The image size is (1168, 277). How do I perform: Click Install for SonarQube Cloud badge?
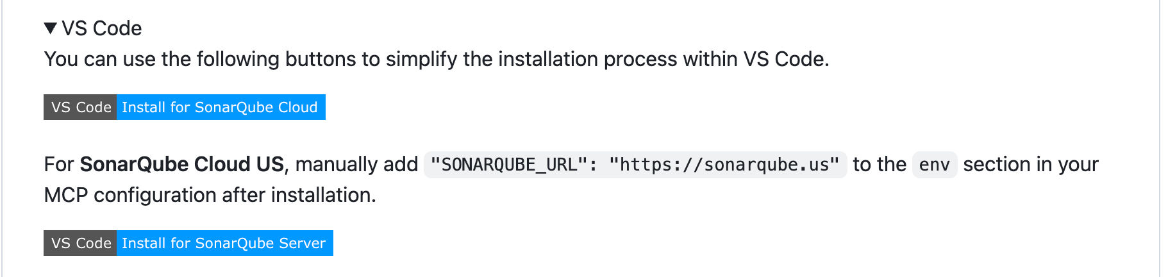click(x=220, y=107)
